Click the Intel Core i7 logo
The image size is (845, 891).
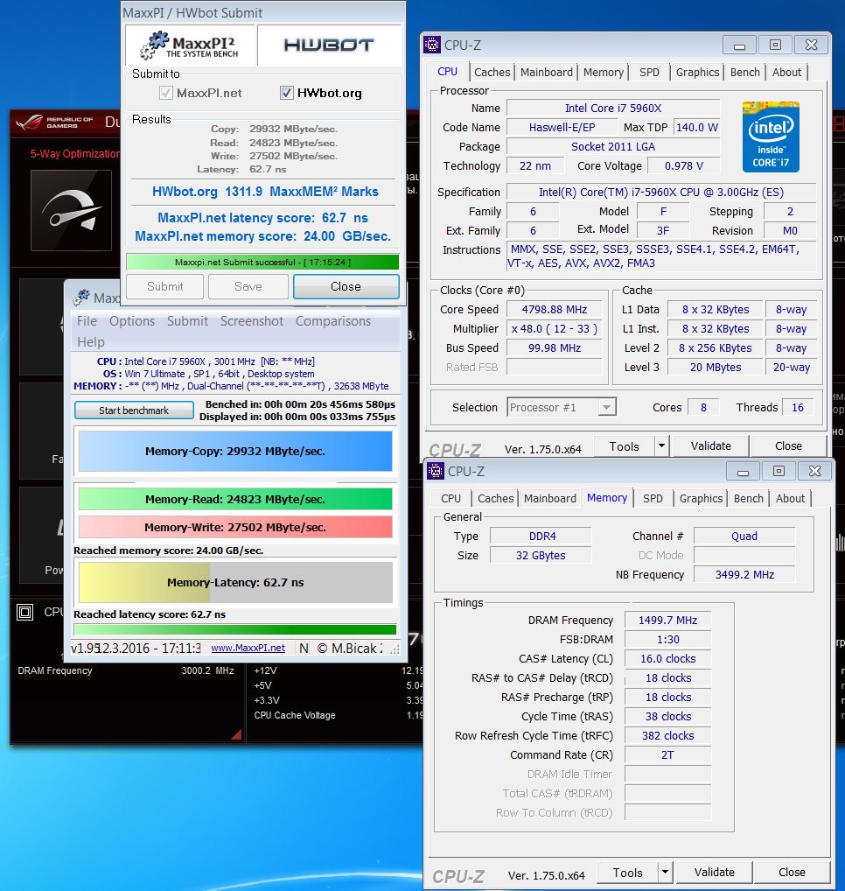click(x=771, y=137)
